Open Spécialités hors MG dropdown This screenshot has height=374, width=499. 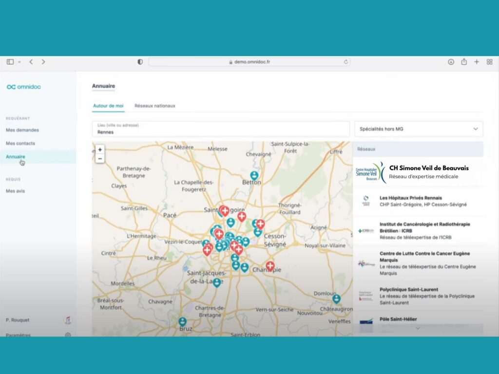tap(419, 129)
